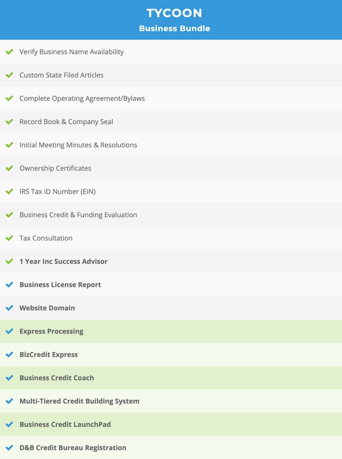Image resolution: width=342 pixels, height=459 pixels.
Task: Click the Business Bundle subtitle
Action: (174, 28)
